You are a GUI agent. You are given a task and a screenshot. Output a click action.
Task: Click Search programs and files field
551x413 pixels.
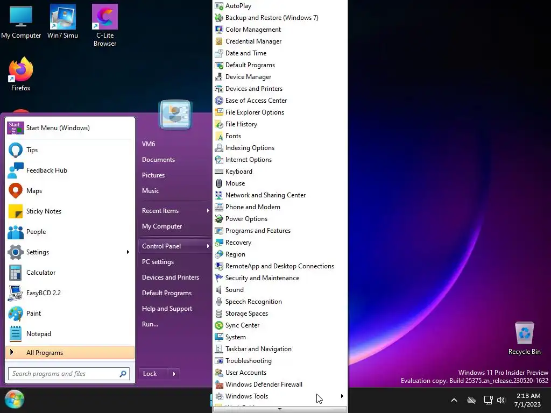pos(69,374)
